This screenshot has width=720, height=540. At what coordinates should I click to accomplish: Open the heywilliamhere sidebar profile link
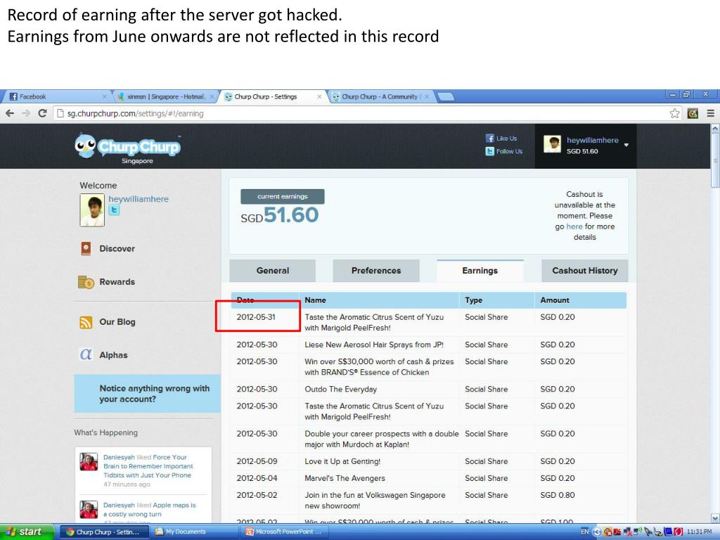coord(139,199)
